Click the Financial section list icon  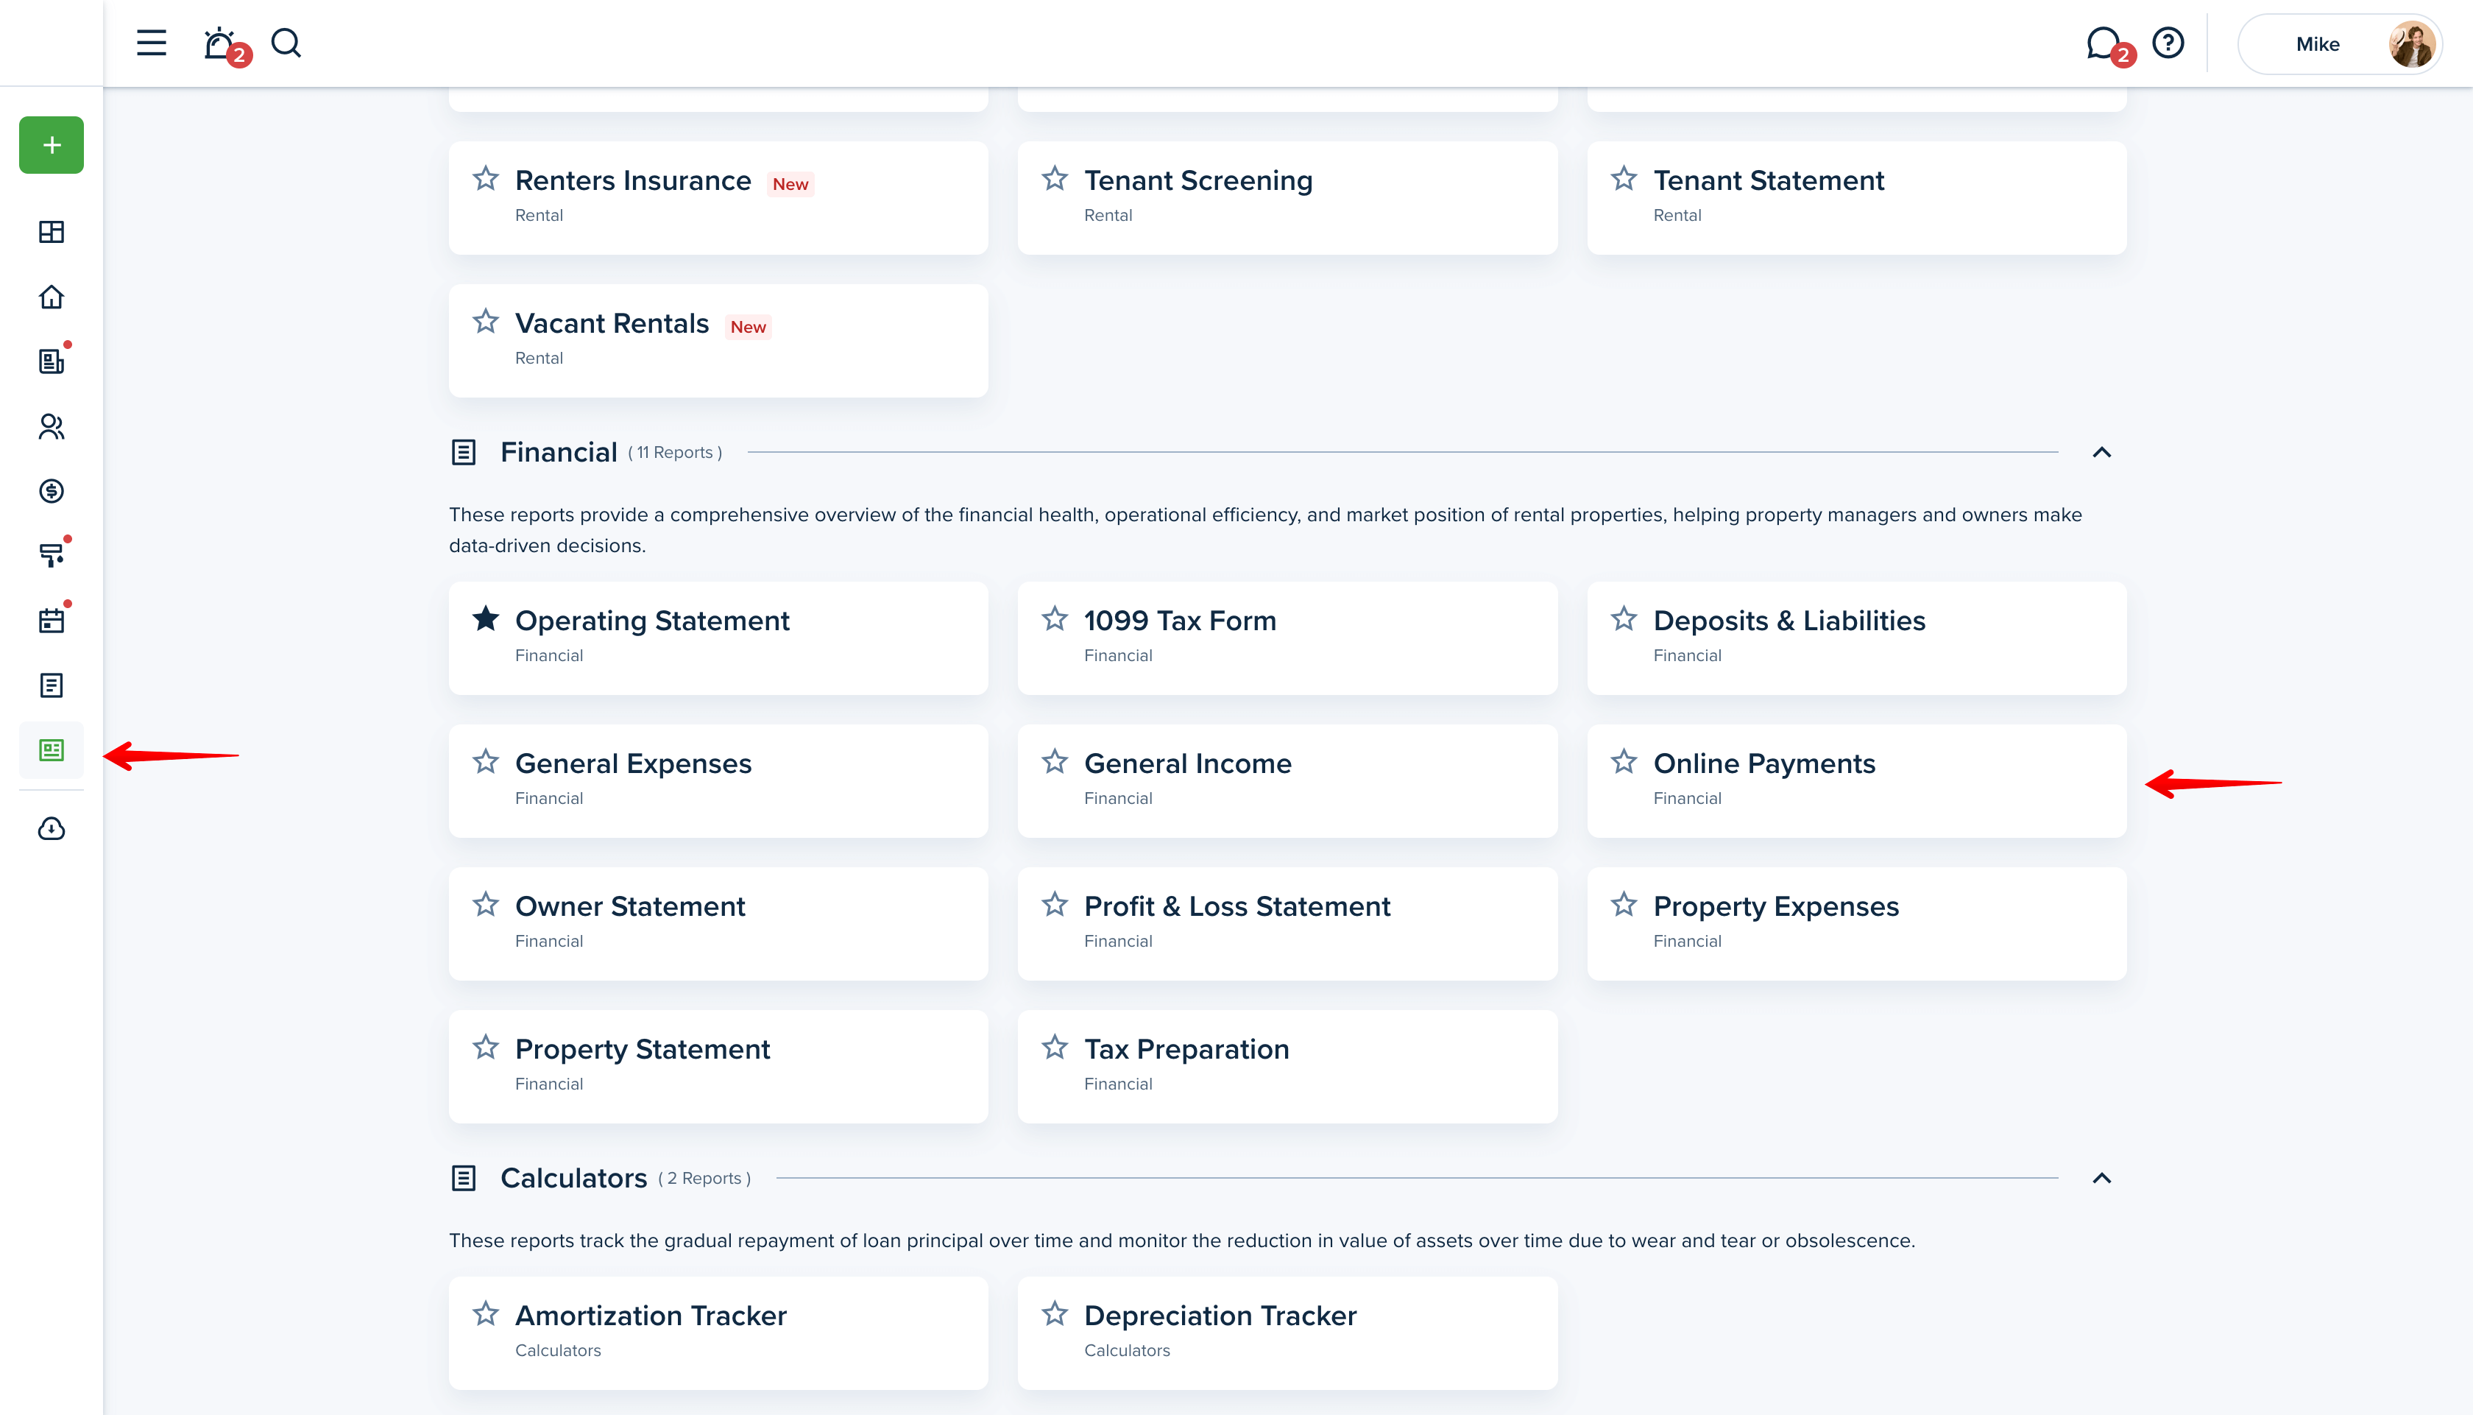[x=464, y=452]
